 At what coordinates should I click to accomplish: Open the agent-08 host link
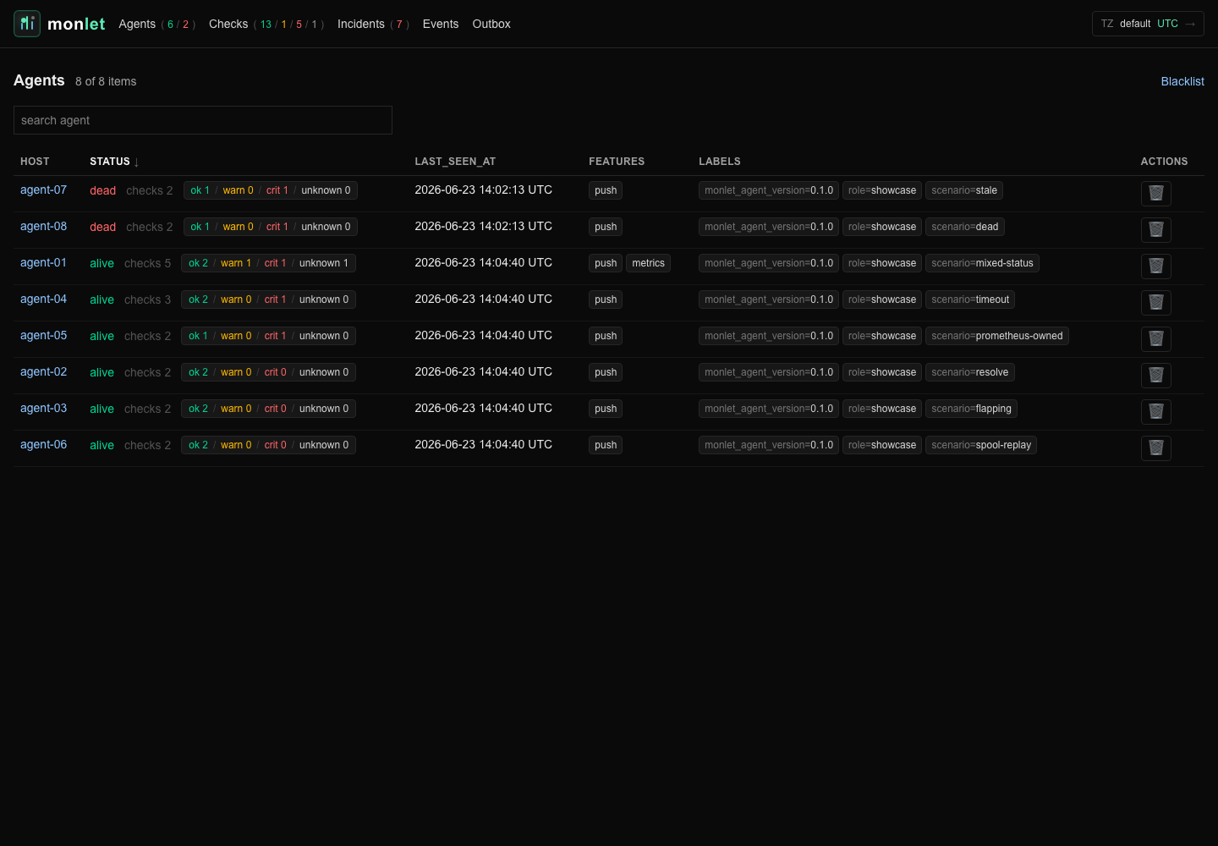point(43,226)
